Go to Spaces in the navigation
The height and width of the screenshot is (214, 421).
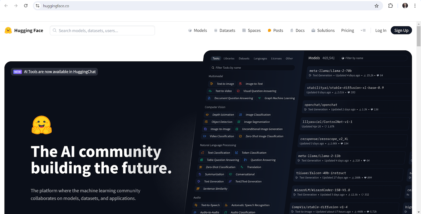[x=251, y=31]
